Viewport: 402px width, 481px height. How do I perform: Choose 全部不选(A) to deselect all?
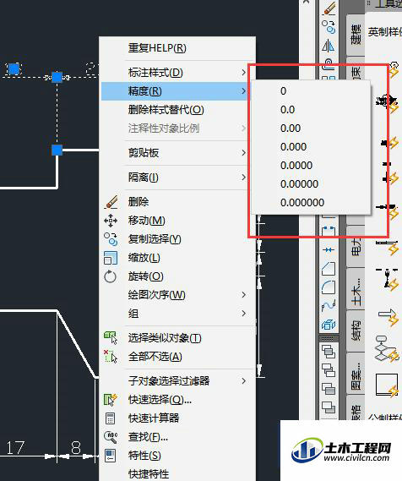(178, 357)
